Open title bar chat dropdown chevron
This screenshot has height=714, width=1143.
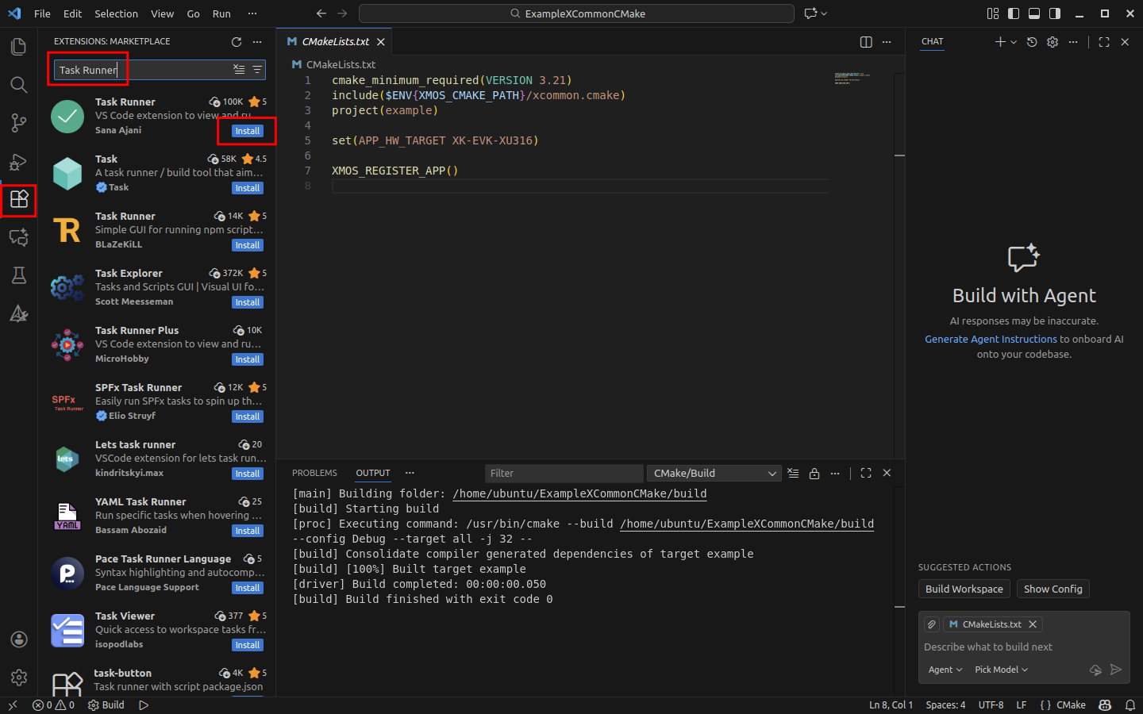click(x=824, y=13)
